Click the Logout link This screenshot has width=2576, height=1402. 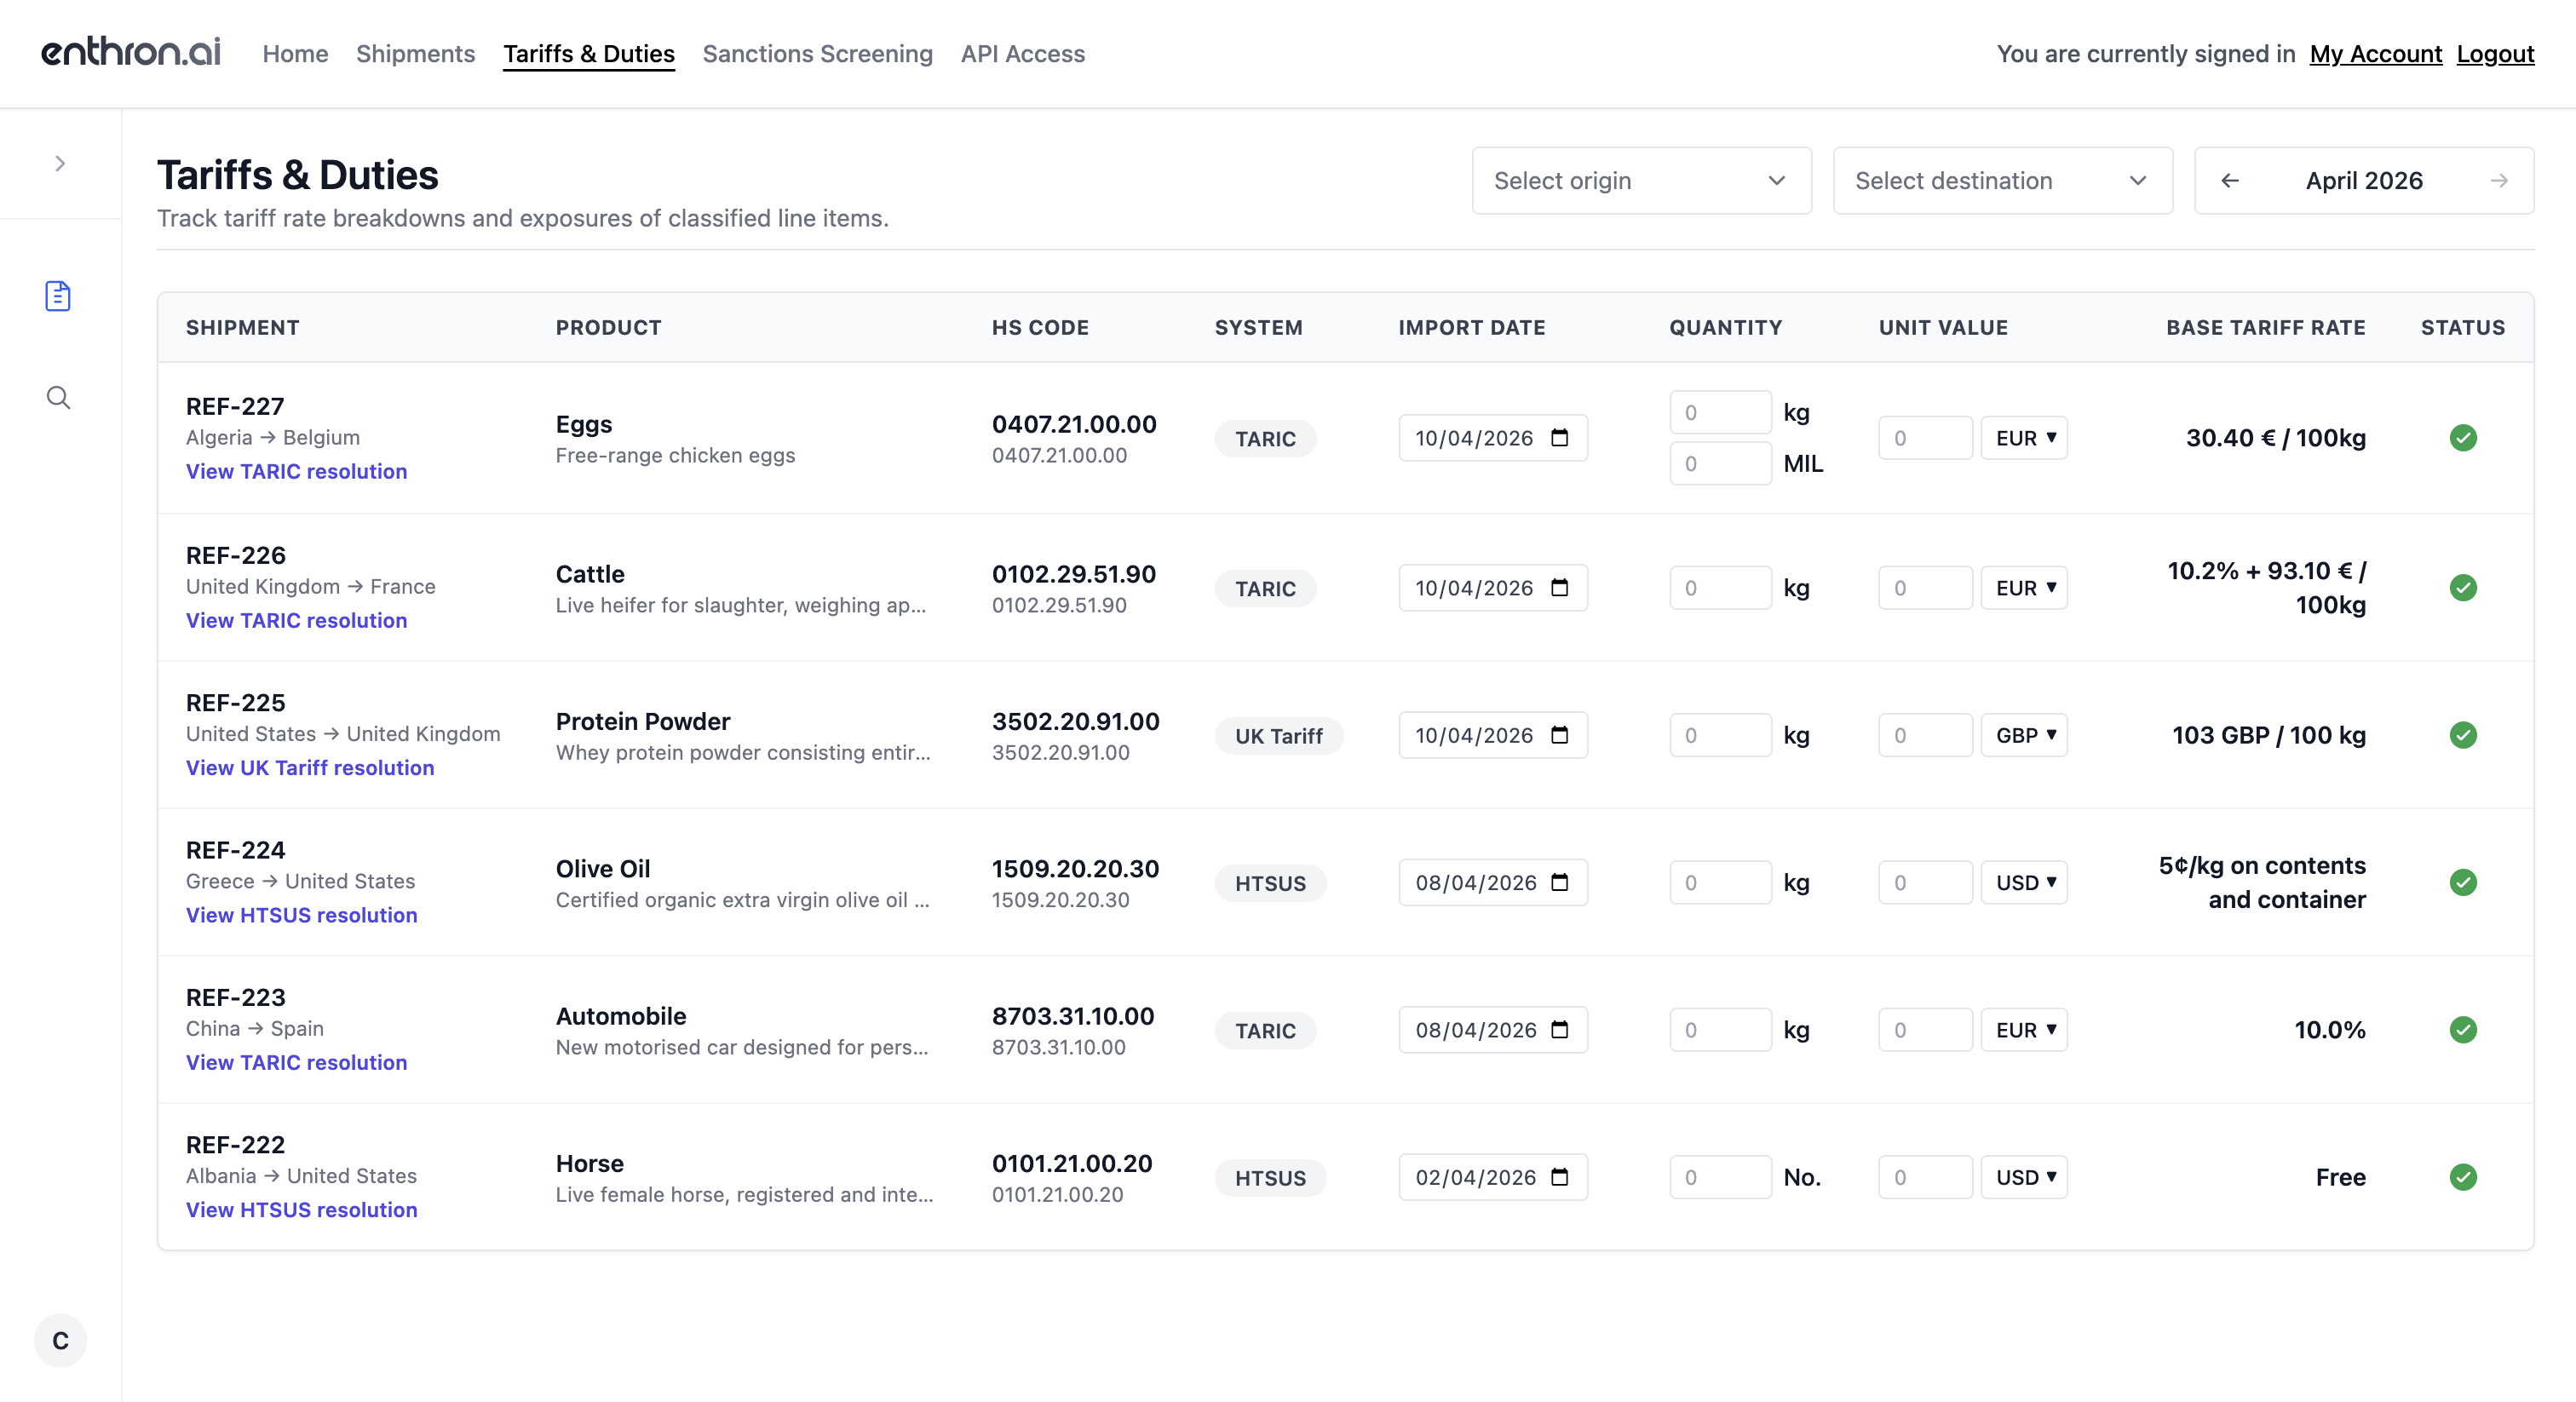tap(2495, 54)
